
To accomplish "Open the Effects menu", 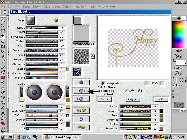I will 37,6.
